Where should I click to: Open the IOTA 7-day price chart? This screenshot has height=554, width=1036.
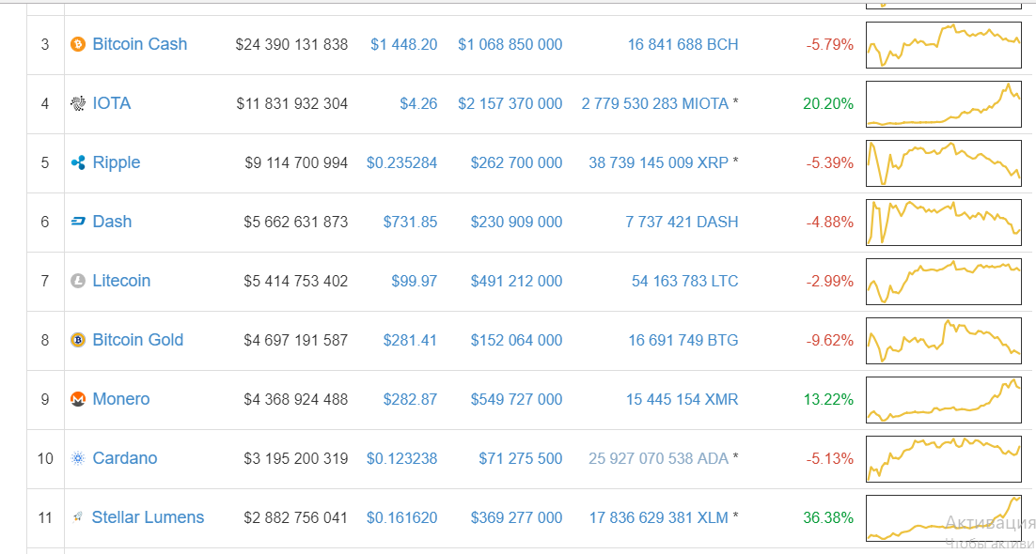click(x=943, y=103)
